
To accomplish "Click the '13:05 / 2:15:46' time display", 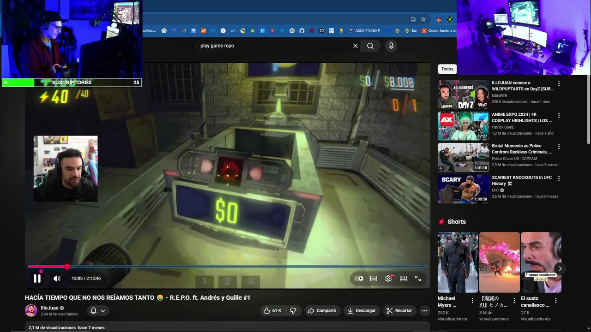I will pyautogui.click(x=86, y=279).
